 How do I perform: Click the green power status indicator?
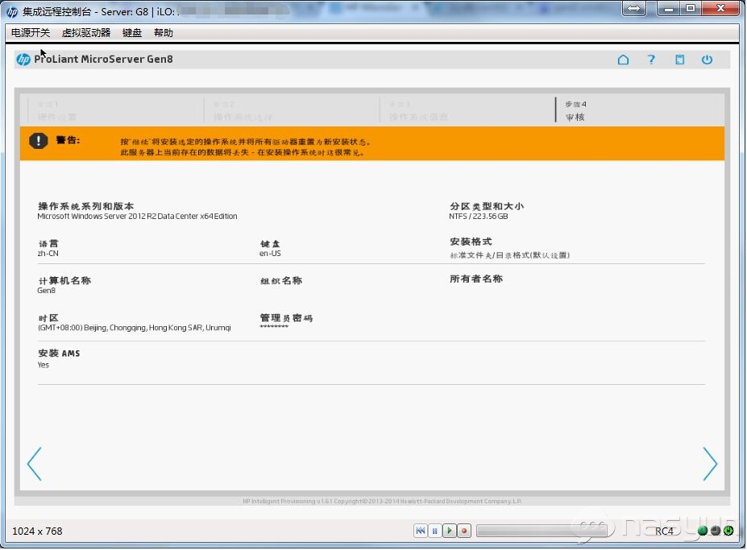pyautogui.click(x=728, y=531)
